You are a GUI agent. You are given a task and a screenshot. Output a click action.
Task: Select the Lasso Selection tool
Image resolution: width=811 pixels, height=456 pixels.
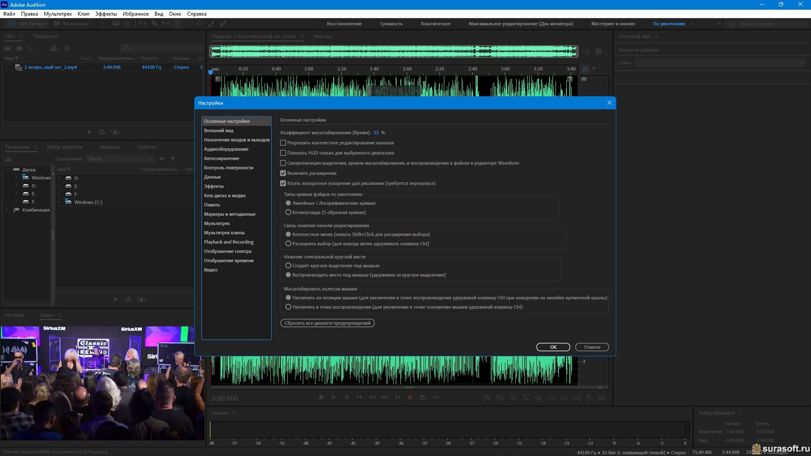[x=200, y=23]
